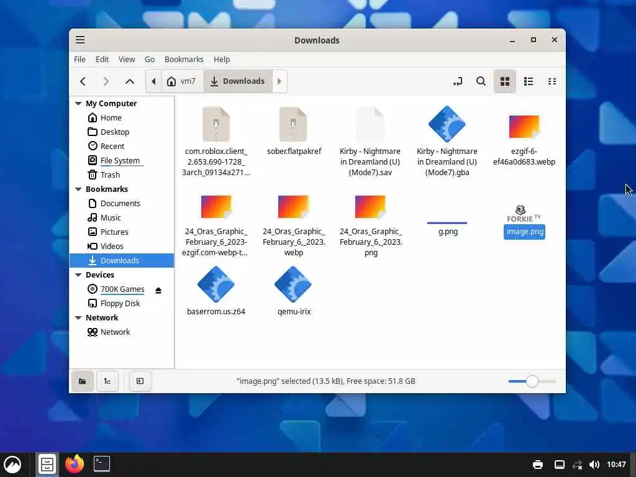Open the File menu
This screenshot has height=477, width=636.
pyautogui.click(x=79, y=59)
